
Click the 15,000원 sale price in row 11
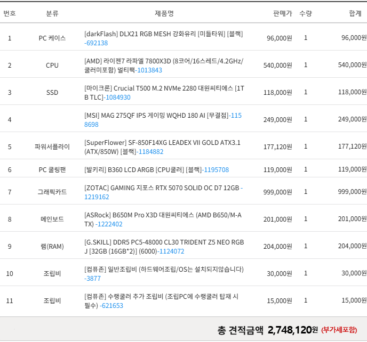click(x=280, y=300)
